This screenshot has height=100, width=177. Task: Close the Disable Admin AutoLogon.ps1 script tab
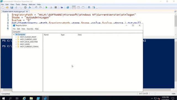(27, 12)
